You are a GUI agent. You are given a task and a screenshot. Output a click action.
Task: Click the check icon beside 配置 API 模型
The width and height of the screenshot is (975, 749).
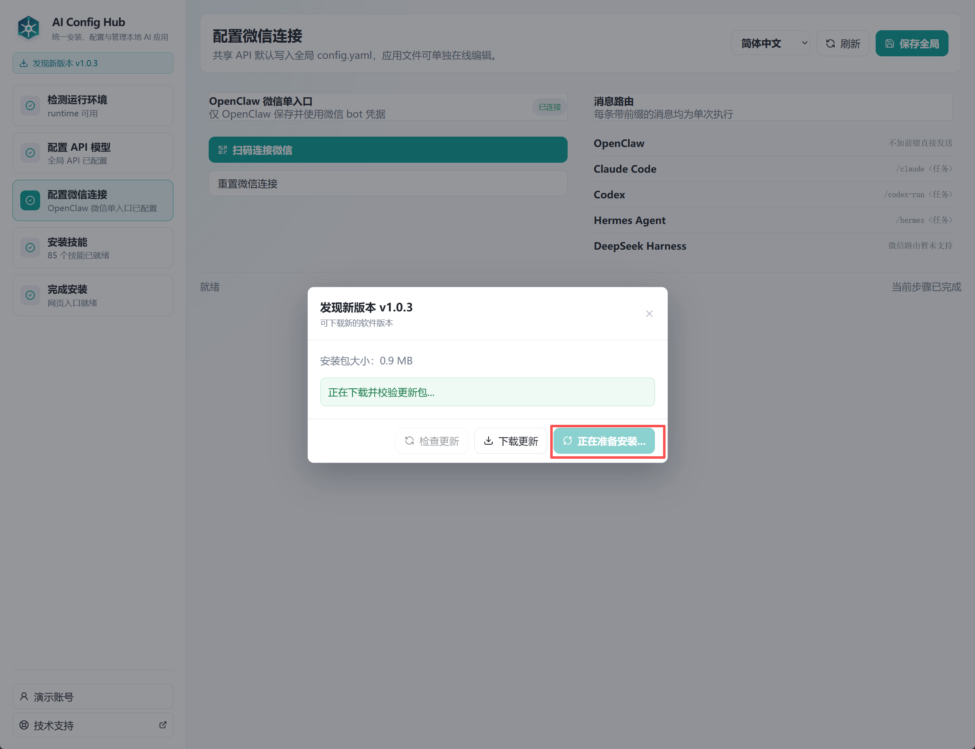30,153
